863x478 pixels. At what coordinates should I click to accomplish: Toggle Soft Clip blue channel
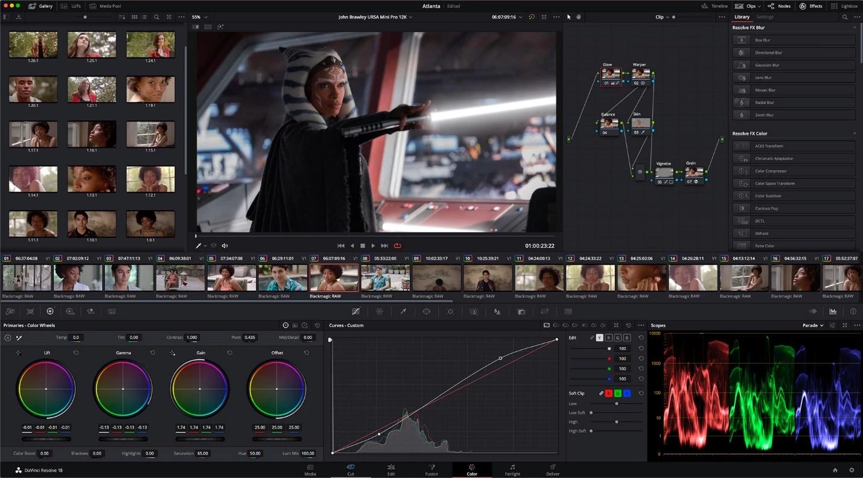[627, 394]
